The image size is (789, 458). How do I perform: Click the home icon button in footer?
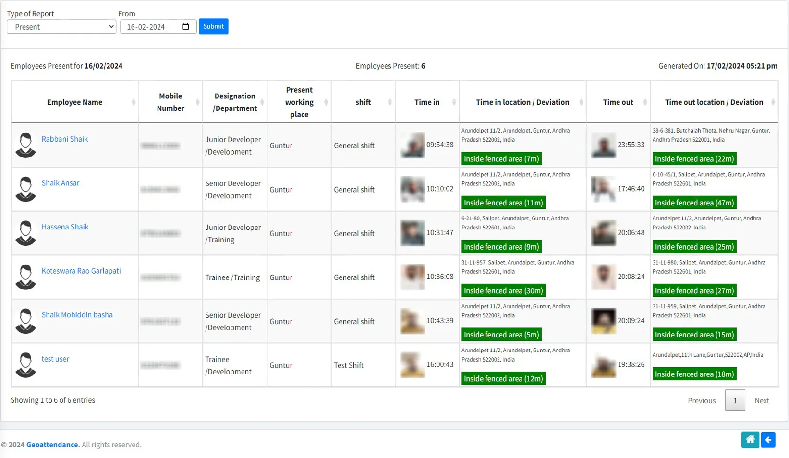tap(750, 440)
